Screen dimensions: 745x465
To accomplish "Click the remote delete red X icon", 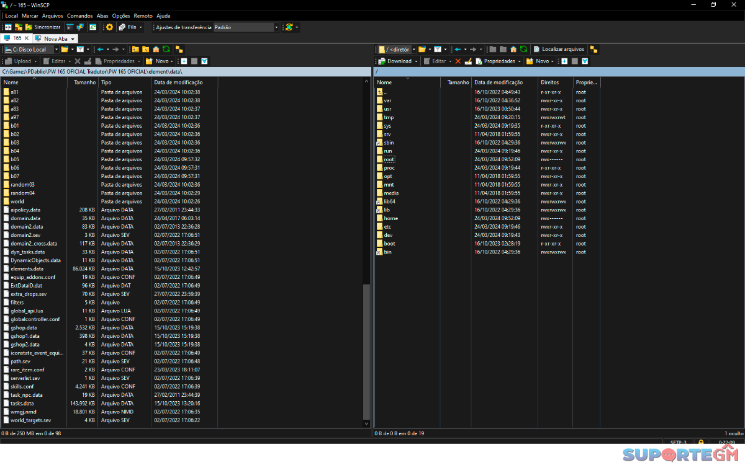I will [x=458, y=61].
